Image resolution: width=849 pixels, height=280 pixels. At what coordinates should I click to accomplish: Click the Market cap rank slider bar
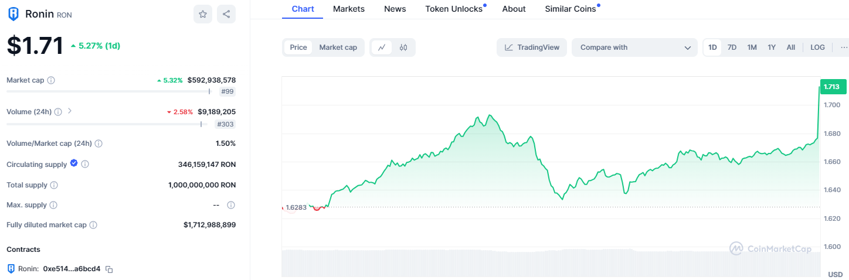pyautogui.click(x=108, y=91)
